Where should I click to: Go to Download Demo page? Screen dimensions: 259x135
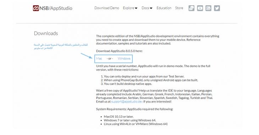(x=107, y=8)
